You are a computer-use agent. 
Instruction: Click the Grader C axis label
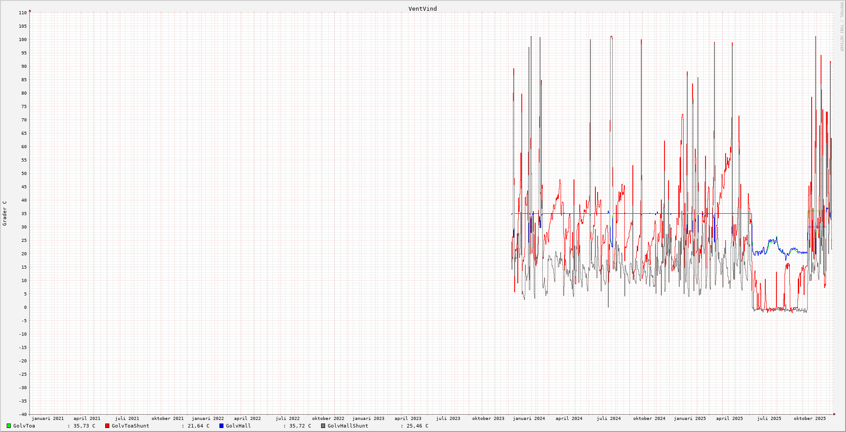coord(4,213)
